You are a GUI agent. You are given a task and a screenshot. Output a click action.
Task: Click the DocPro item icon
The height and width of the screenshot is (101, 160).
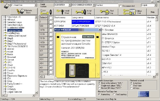tap(6, 70)
